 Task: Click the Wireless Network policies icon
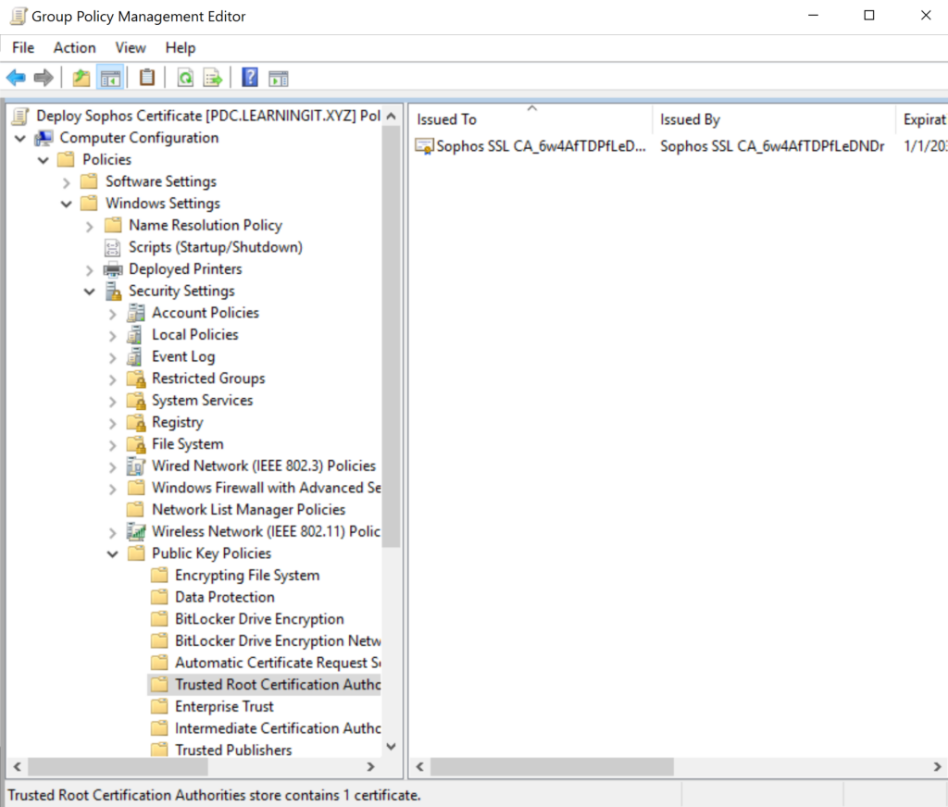click(x=136, y=532)
